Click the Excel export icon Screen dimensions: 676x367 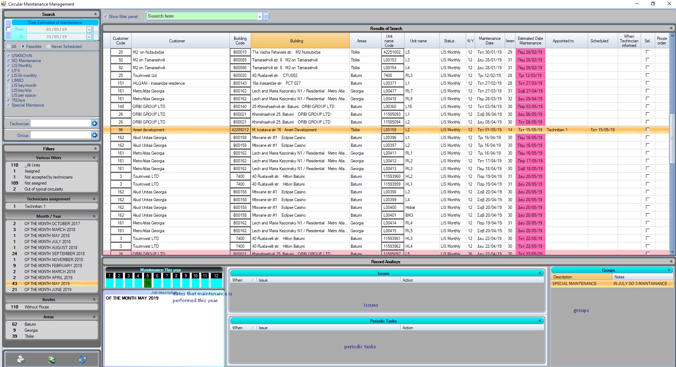(52, 359)
